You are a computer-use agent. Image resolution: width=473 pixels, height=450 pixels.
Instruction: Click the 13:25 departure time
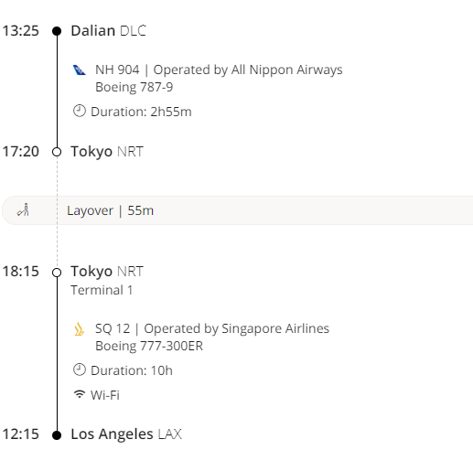(x=21, y=31)
